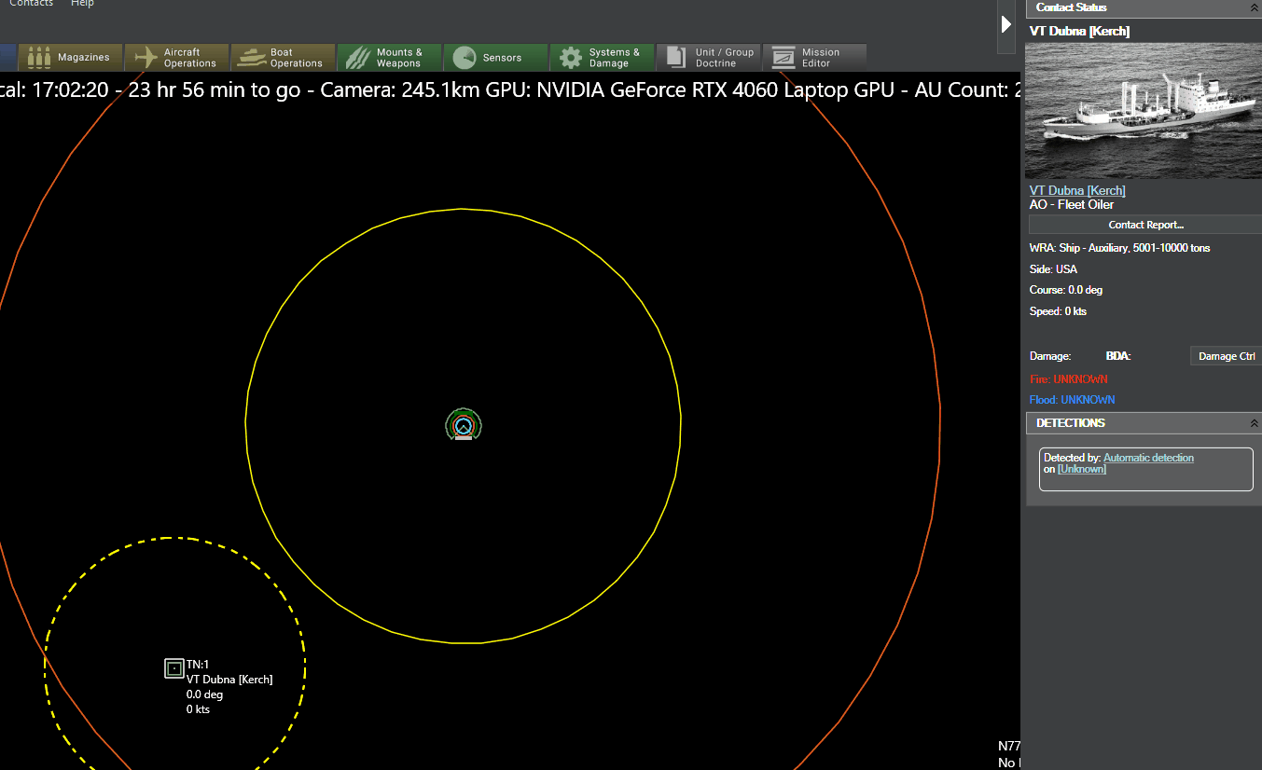Follow the Automatic detection link
The image size is (1262, 770).
tap(1148, 458)
